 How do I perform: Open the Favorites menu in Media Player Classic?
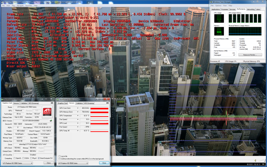click(29, 6)
